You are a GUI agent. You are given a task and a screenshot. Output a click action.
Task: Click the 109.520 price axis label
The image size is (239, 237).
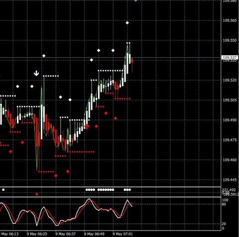(230, 80)
